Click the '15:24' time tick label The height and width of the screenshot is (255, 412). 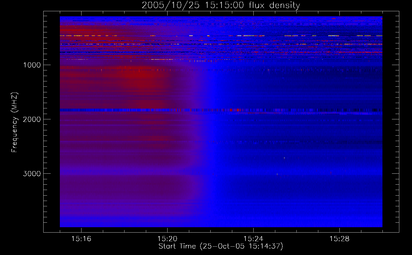pos(253,239)
